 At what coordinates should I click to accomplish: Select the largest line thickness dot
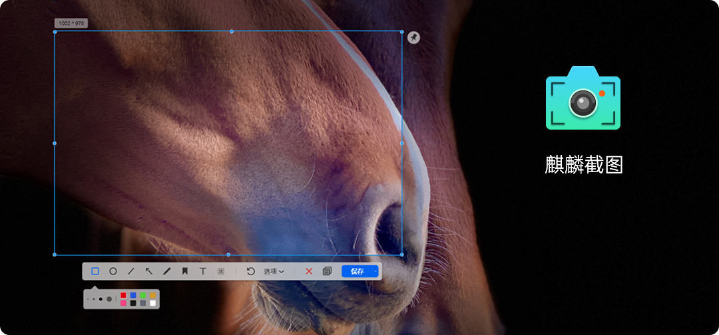tap(109, 299)
